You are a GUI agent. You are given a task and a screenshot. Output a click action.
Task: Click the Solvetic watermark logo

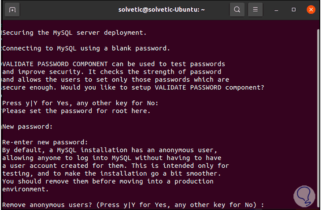(x=303, y=196)
